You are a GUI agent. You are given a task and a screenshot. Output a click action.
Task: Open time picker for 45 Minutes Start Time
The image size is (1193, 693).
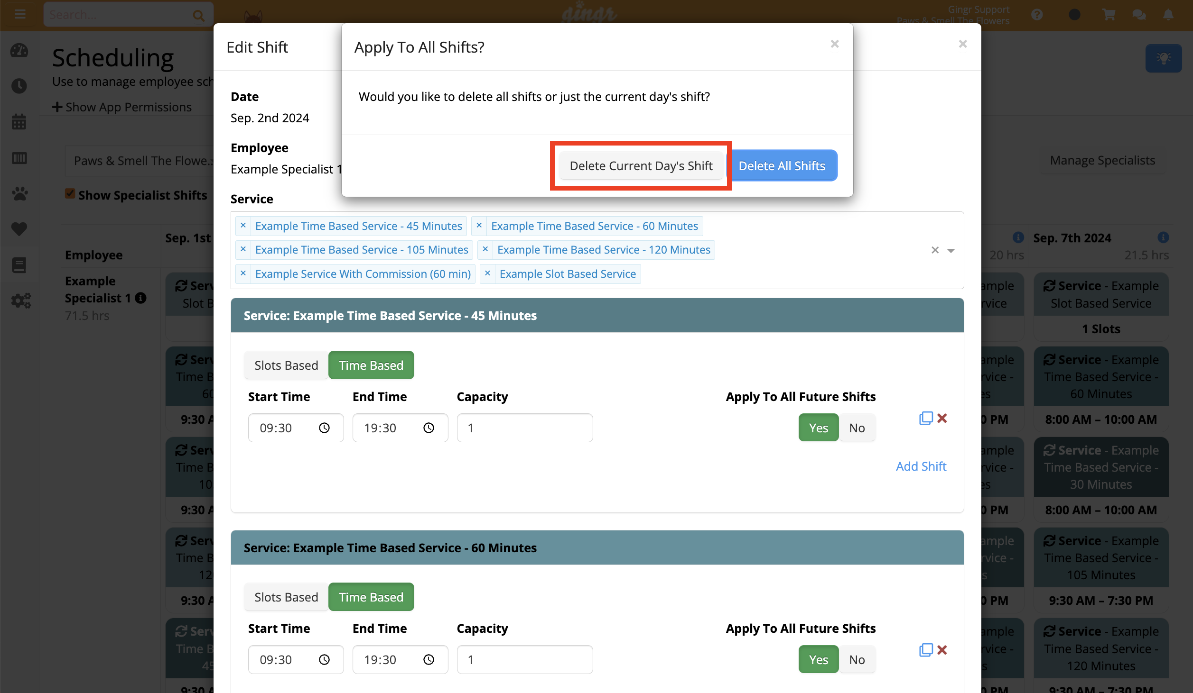click(x=324, y=428)
